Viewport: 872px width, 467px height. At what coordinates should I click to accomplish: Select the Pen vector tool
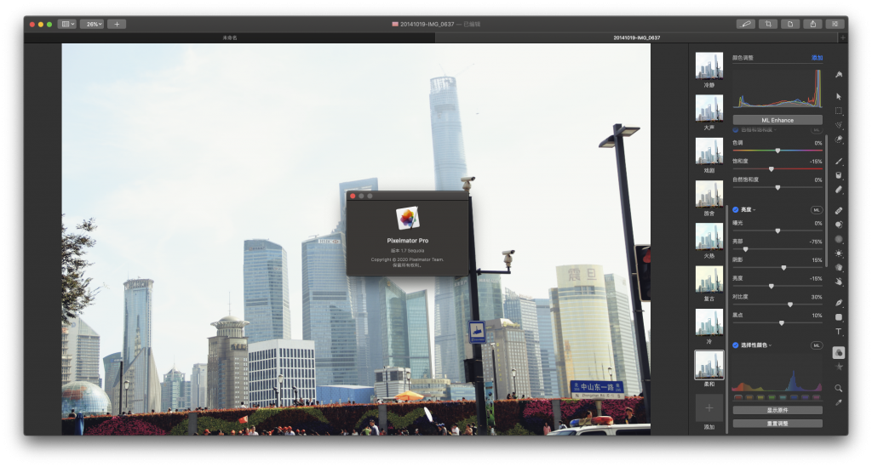coord(839,303)
